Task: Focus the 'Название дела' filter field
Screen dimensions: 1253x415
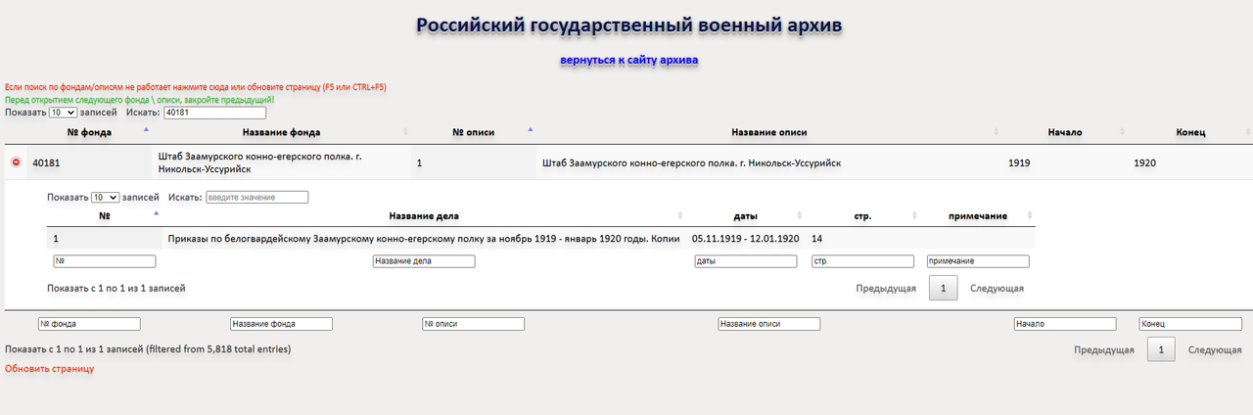Action: pos(424,261)
